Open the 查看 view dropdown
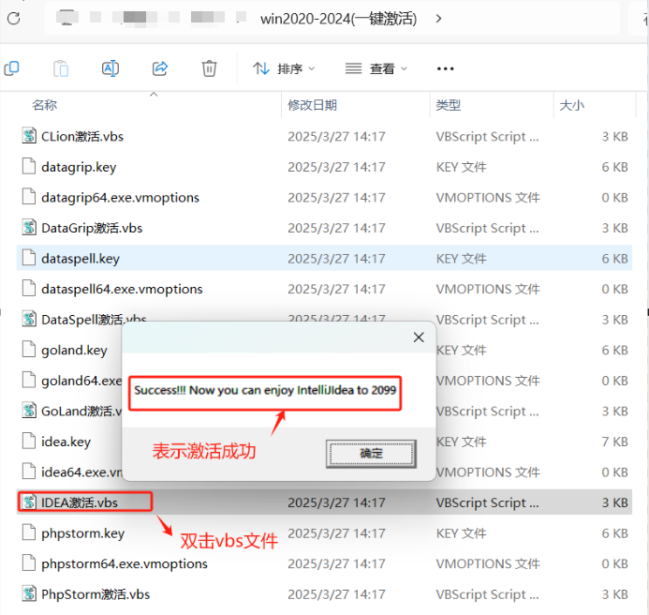The height and width of the screenshot is (615, 649). (376, 68)
